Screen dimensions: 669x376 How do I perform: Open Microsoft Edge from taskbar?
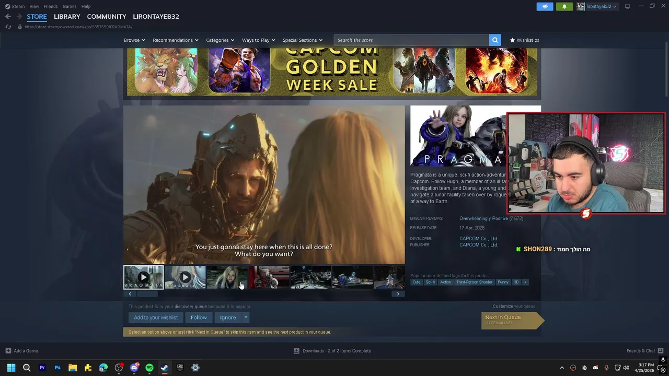click(x=103, y=368)
